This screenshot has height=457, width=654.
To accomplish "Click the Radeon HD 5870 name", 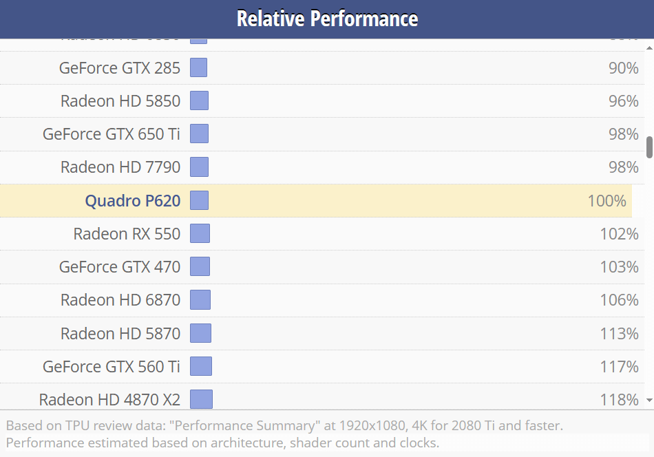I will pos(120,334).
